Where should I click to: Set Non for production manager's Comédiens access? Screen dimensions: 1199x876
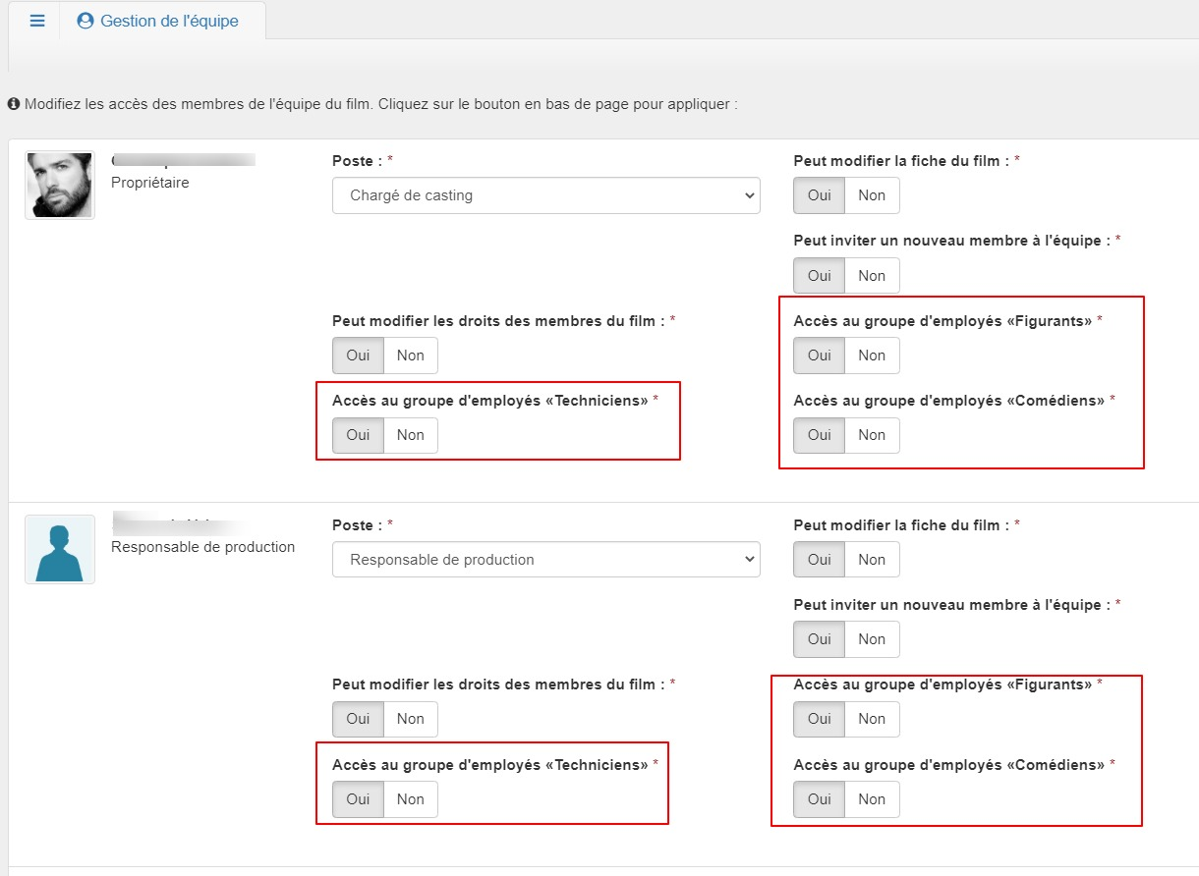coord(872,799)
